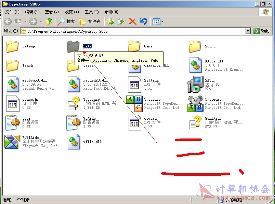The image size is (275, 204).
Task: Select the Setting DAT file icon
Action: [134, 85]
